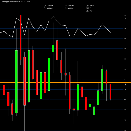Click the 226 price axis label
Viewport: 131px width, 131px height.
125,39
